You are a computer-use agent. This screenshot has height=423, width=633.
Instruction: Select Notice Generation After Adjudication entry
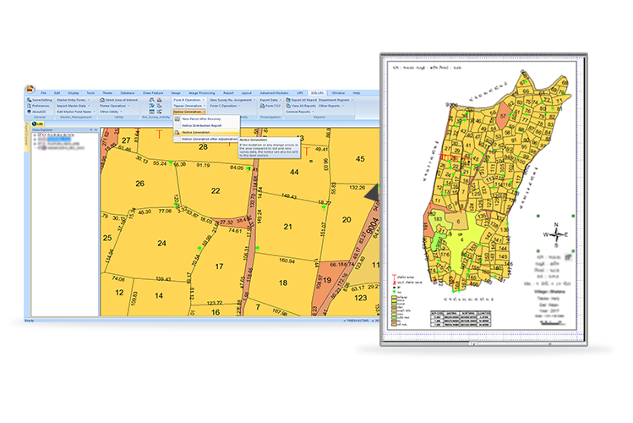[206, 139]
